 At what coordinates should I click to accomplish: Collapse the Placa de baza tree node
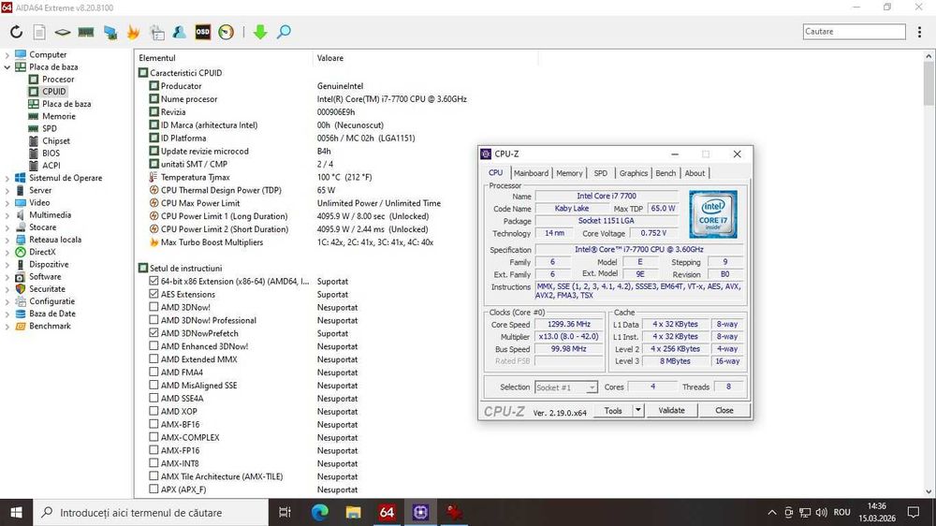click(7, 66)
